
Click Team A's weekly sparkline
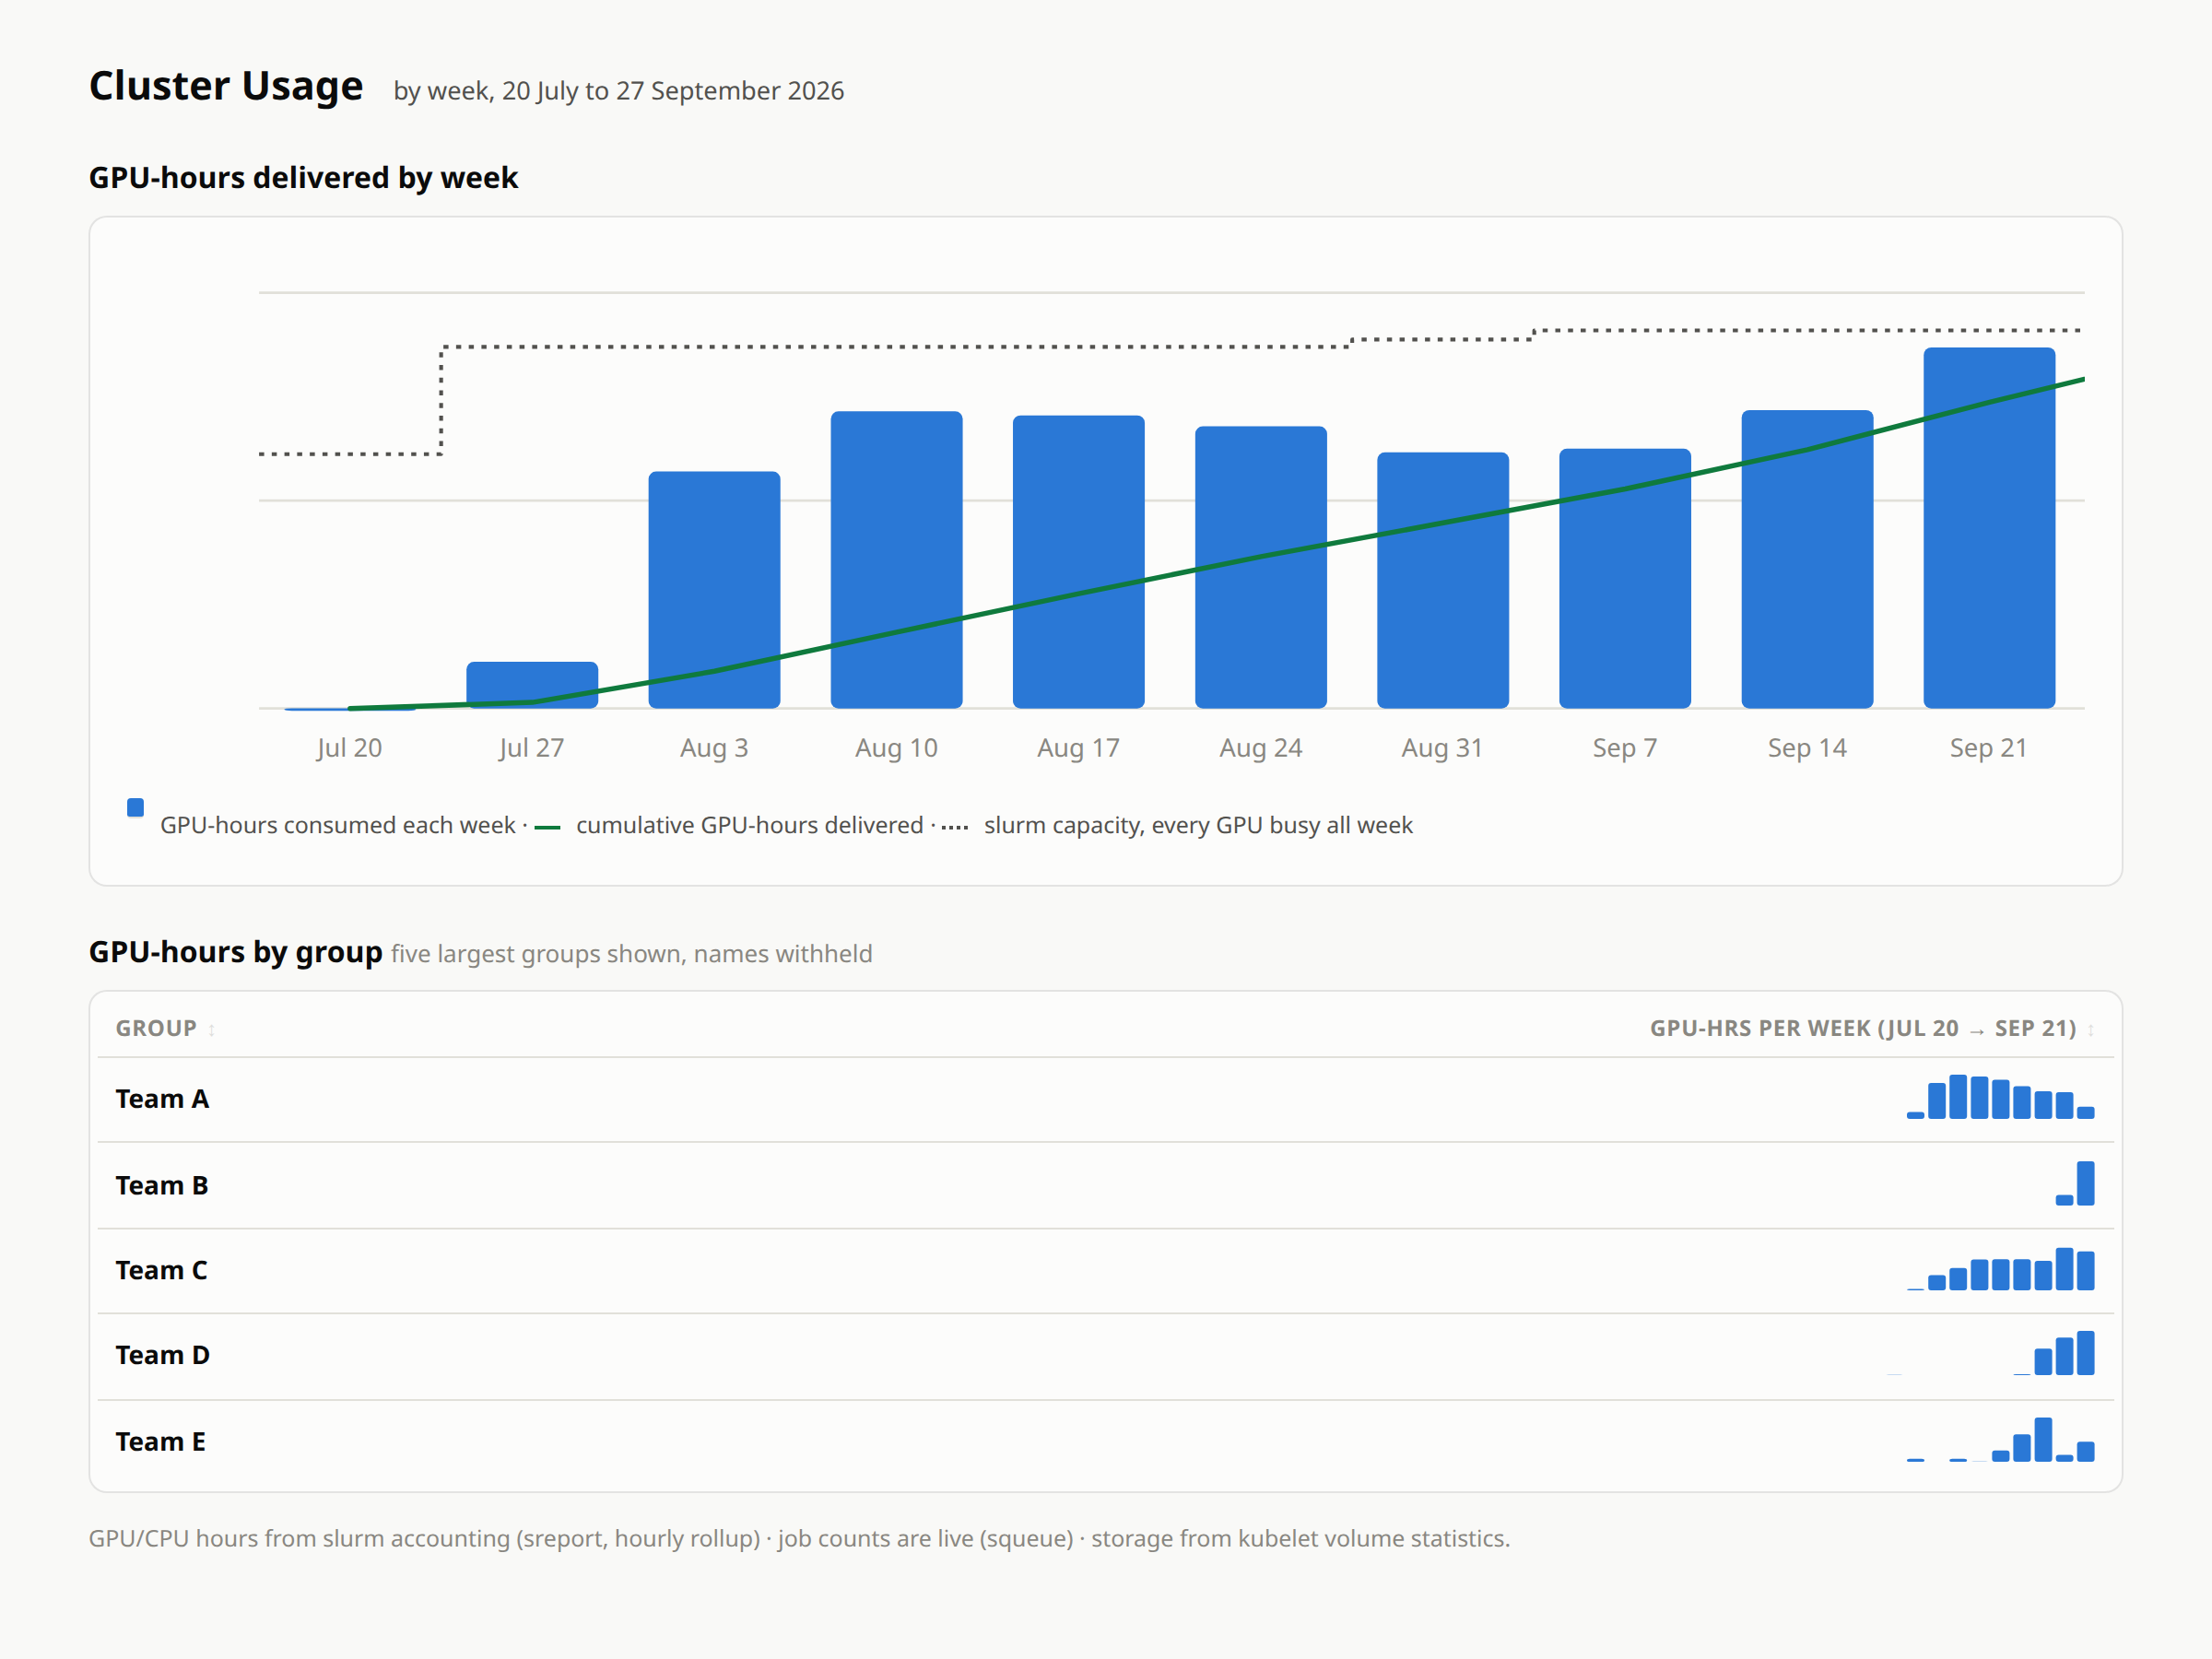pyautogui.click(x=2000, y=1096)
